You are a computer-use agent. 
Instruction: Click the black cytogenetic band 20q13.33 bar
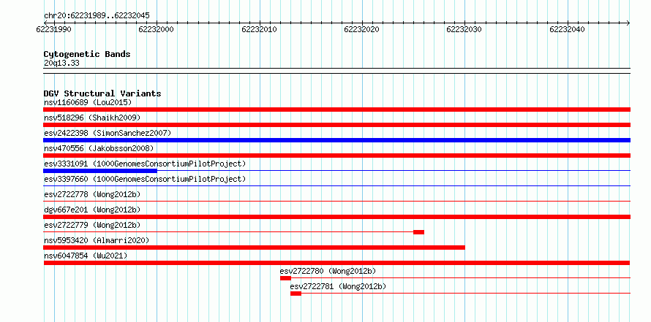(336, 71)
